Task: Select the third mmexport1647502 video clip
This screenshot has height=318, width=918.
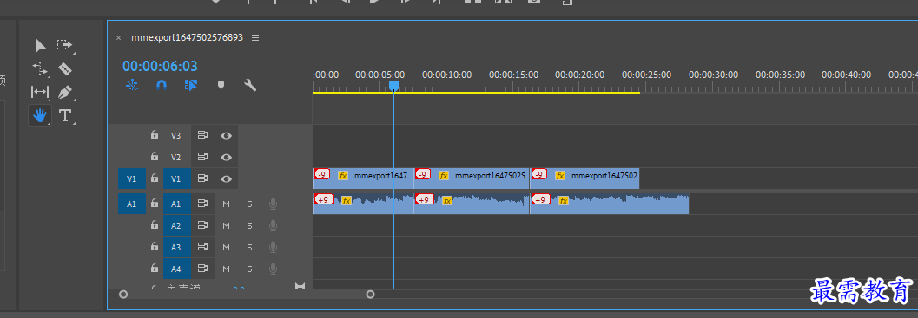Action: (584, 178)
